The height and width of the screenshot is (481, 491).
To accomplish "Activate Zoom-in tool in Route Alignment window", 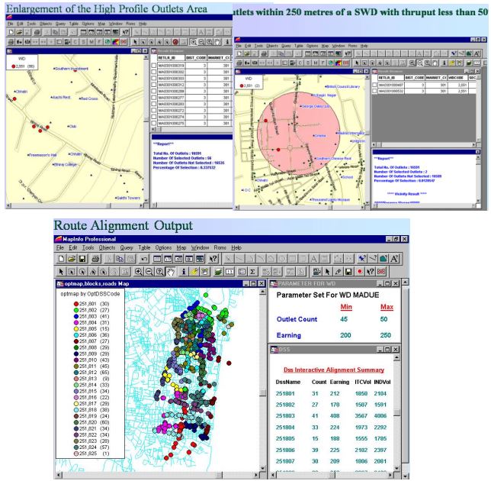I will pos(138,272).
